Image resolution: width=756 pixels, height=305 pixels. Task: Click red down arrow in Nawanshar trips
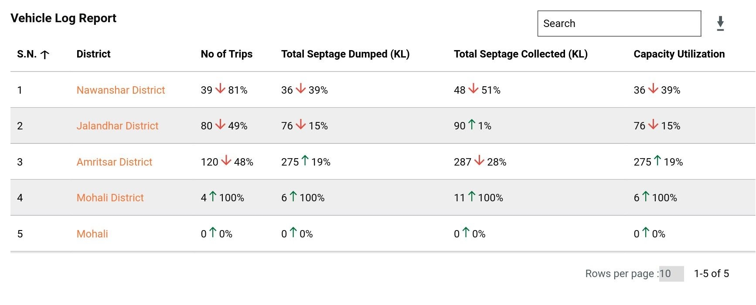(x=220, y=89)
